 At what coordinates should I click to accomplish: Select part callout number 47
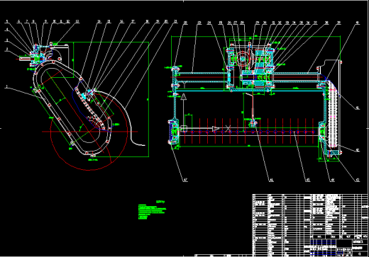(x=185, y=180)
